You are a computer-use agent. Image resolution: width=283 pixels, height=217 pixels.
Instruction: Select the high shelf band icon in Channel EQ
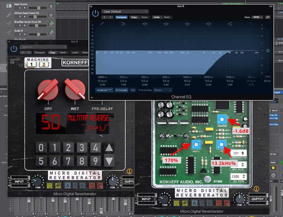point(230,24)
